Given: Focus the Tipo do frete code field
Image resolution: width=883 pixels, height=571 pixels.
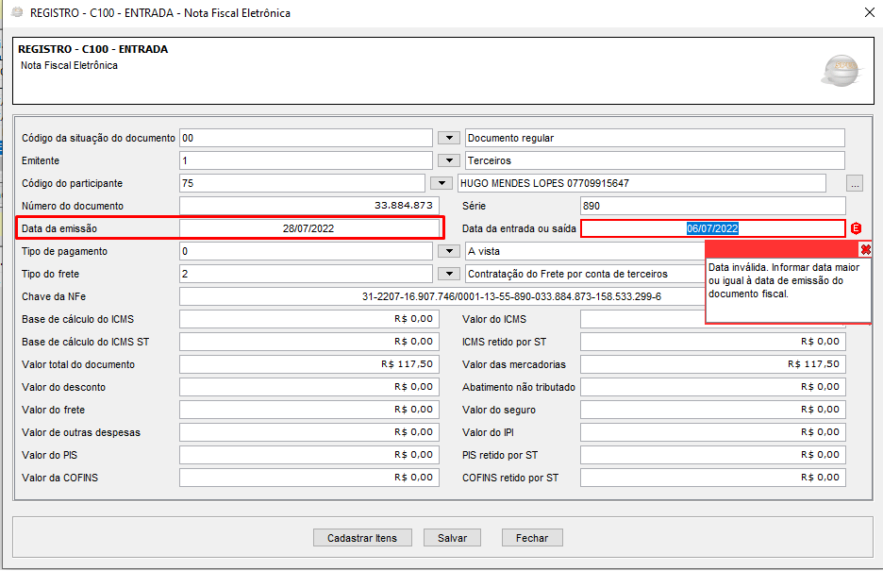Looking at the screenshot, I should (x=306, y=274).
